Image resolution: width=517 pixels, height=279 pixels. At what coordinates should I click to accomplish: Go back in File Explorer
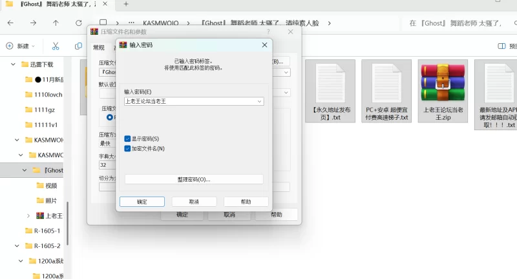coord(10,23)
